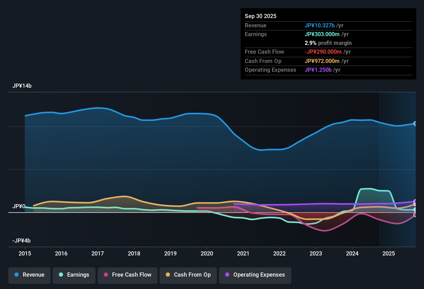424x289 pixels.
Task: Click the orange Cash From Op legend dot
Action: point(168,275)
